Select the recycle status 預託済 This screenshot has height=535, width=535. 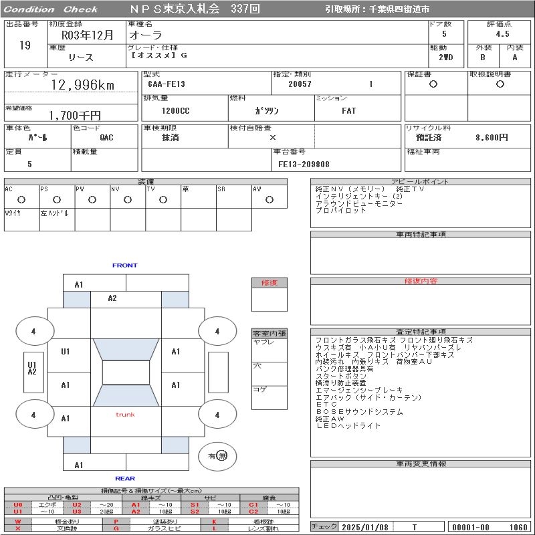(x=428, y=138)
